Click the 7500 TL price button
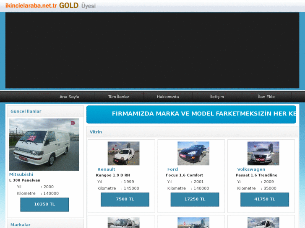305x228 pixels. click(125, 199)
